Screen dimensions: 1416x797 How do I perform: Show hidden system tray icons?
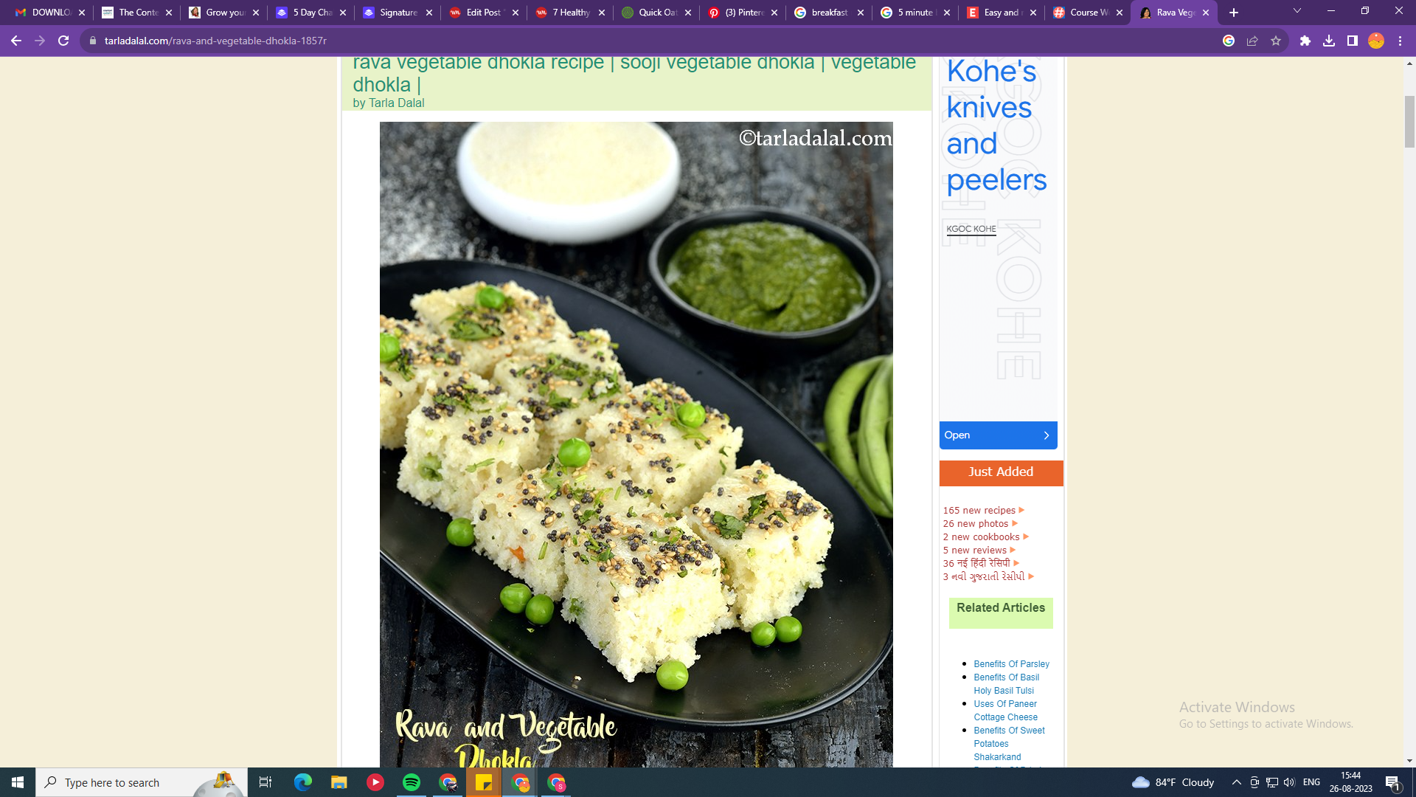coord(1237,782)
